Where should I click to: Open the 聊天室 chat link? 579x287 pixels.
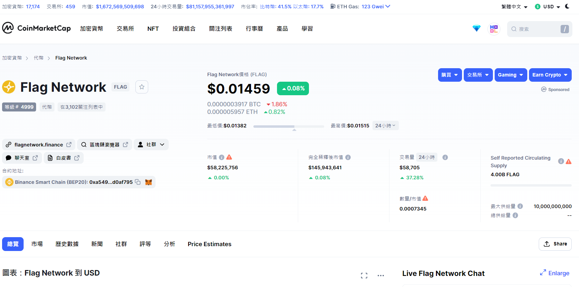22,158
